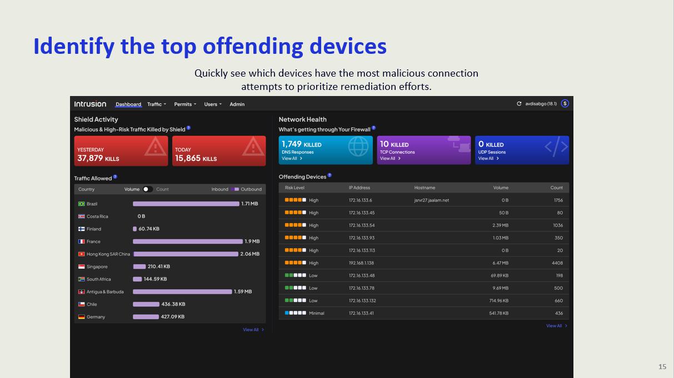Screen dimensions: 674x378
Task: Click help icon next to Shield Activity subtitle
Action: click(189, 128)
